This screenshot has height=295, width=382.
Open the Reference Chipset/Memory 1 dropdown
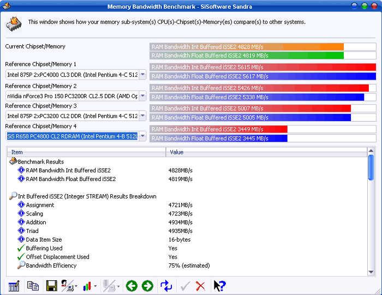coord(143,75)
